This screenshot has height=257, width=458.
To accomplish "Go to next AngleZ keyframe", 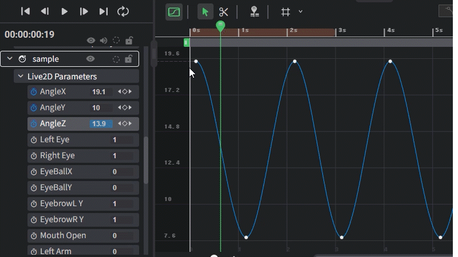I will [130, 123].
